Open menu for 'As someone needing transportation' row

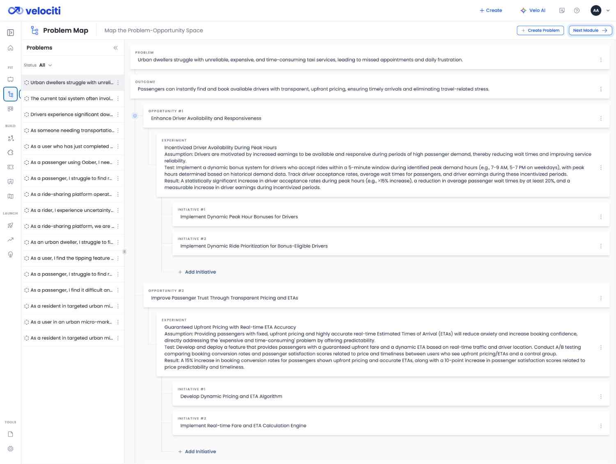(x=118, y=131)
